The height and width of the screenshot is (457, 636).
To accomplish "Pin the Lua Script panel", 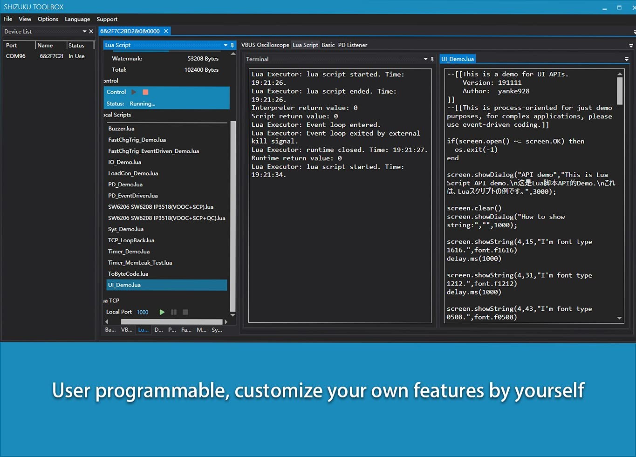I will pos(232,45).
